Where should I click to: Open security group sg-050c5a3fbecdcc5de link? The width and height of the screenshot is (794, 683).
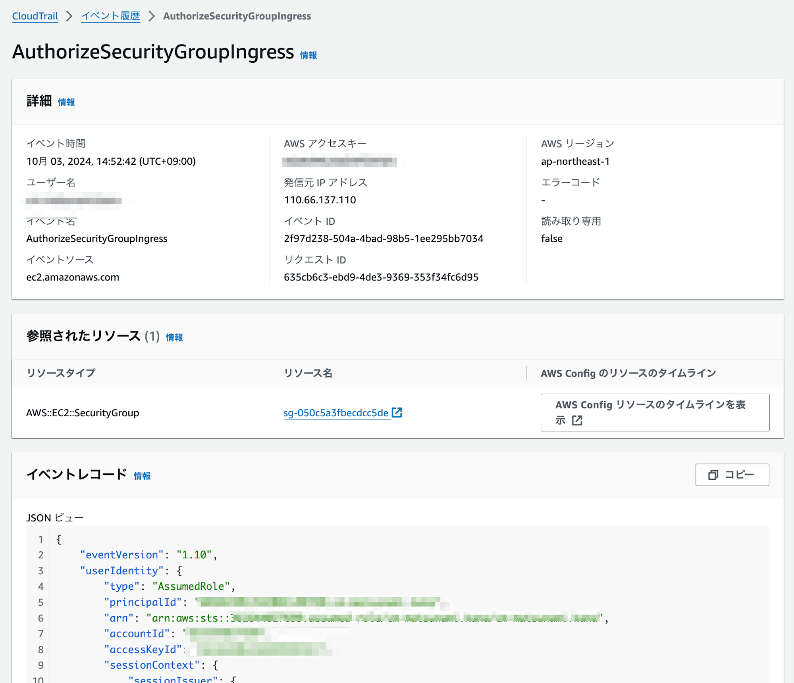[x=336, y=413]
